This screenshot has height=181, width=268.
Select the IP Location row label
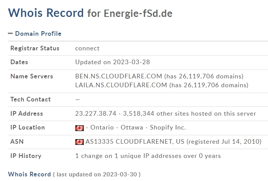click(28, 127)
